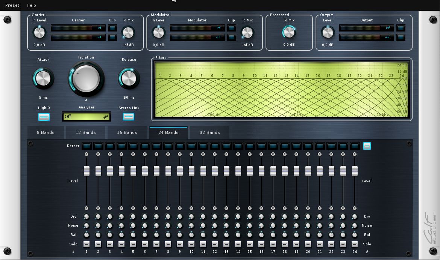440x260 pixels.
Task: Open the Help menu
Action: coord(31,5)
